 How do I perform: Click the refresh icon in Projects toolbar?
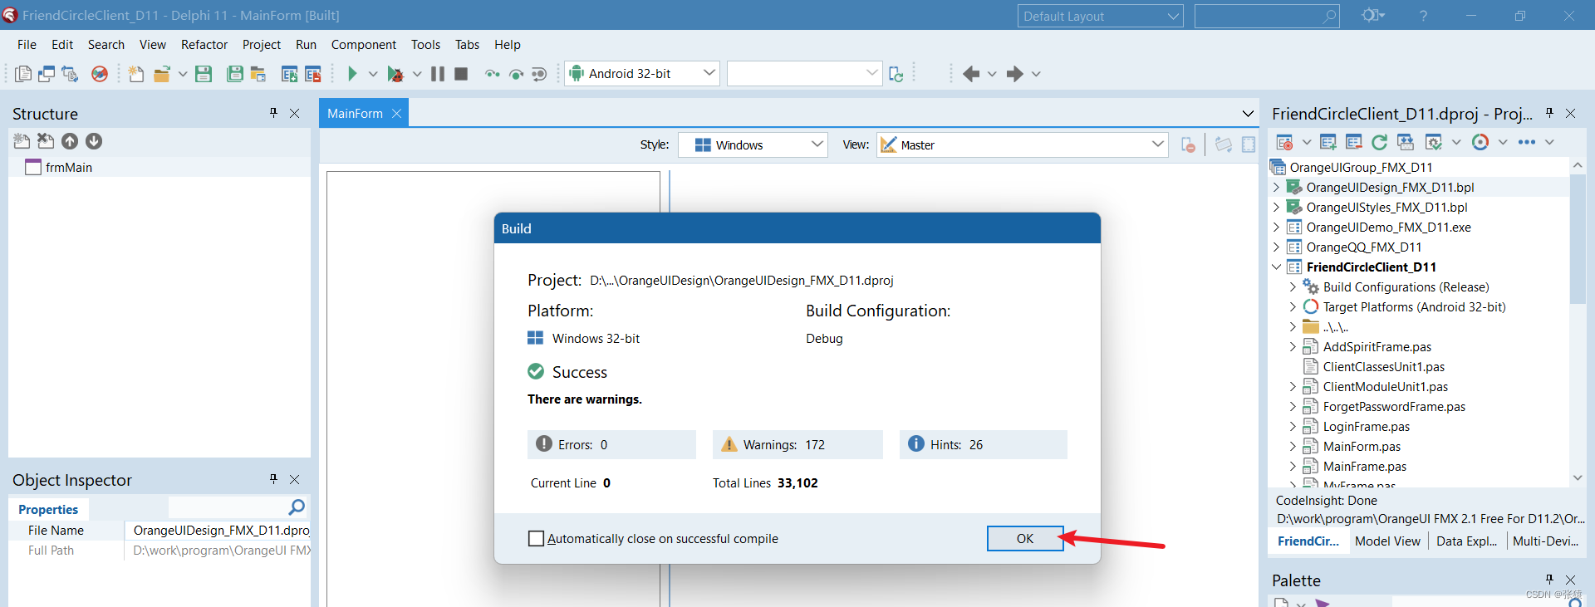(x=1380, y=142)
